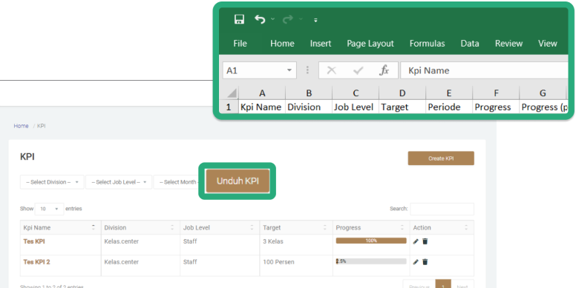Delete Tes KPI 2 with trash icon
Screen dimensions: 576x288
[x=425, y=262]
